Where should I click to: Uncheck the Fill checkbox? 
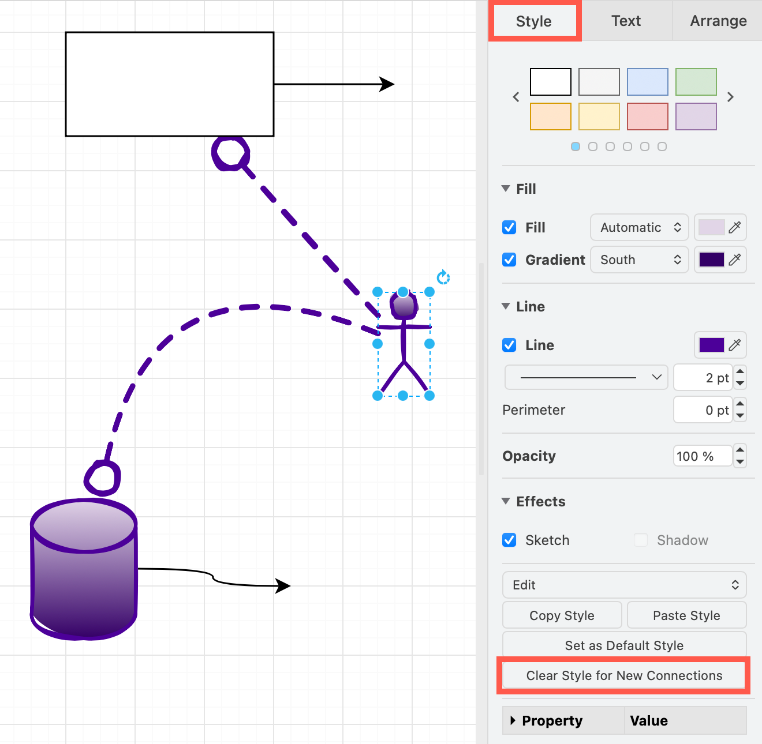(x=509, y=227)
